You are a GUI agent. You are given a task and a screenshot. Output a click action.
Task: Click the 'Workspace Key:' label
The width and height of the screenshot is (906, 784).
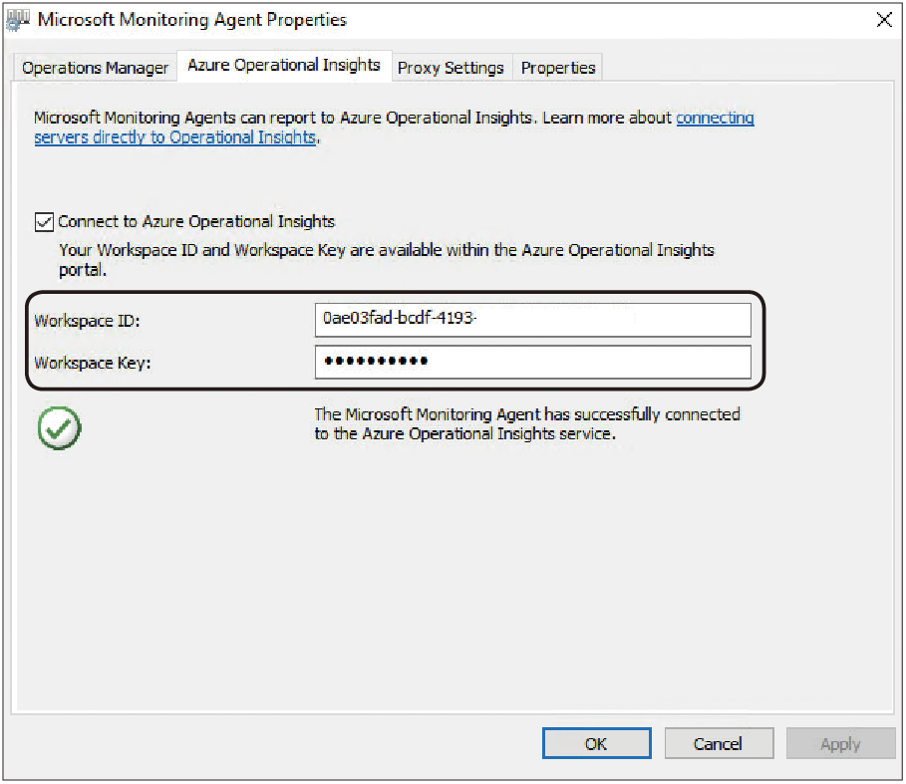93,364
